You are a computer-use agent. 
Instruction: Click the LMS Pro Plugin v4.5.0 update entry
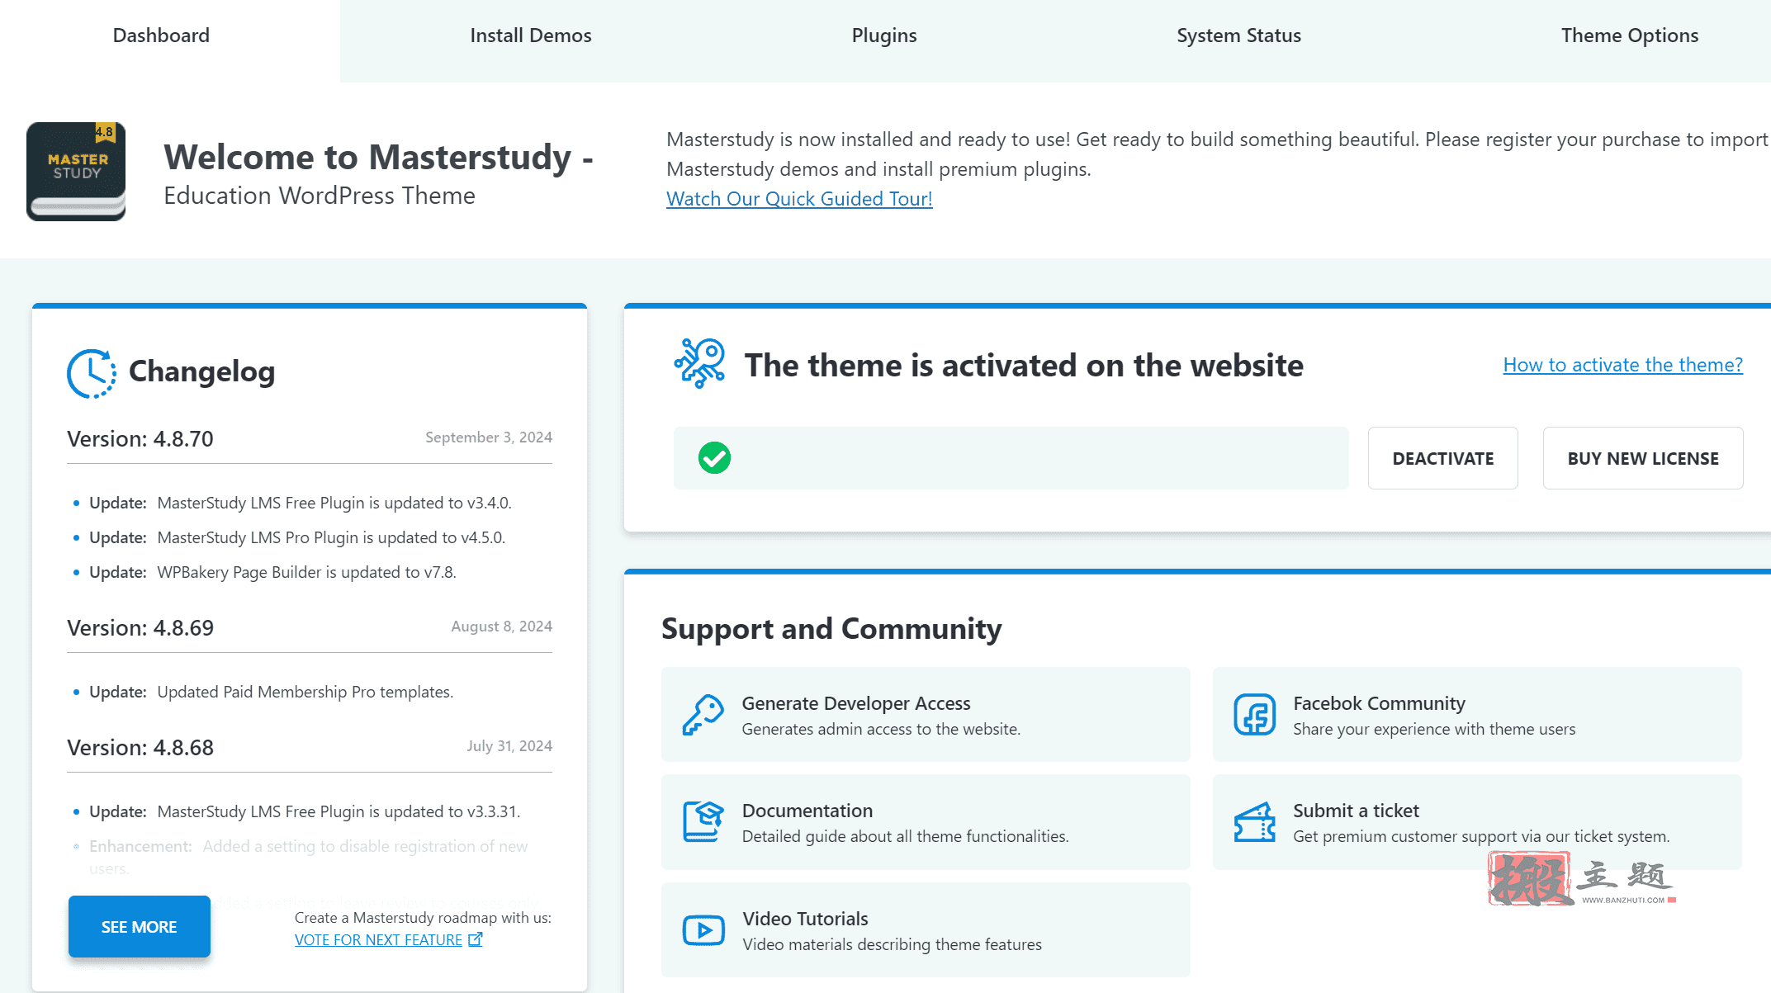click(x=297, y=537)
